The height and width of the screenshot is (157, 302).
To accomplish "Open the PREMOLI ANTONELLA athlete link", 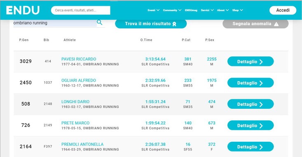I will pos(82,144).
